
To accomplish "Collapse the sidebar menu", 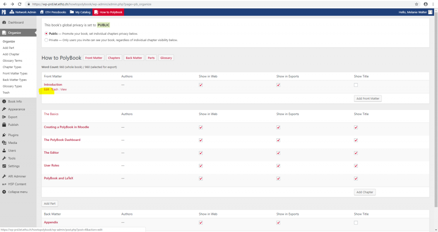I will (15, 192).
